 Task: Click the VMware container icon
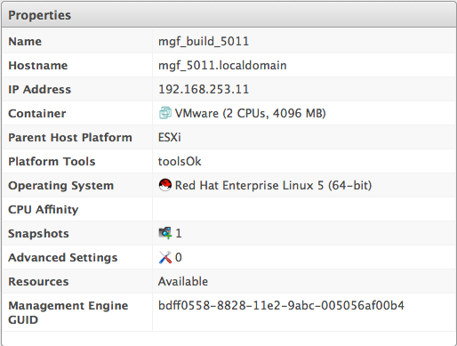pos(165,113)
